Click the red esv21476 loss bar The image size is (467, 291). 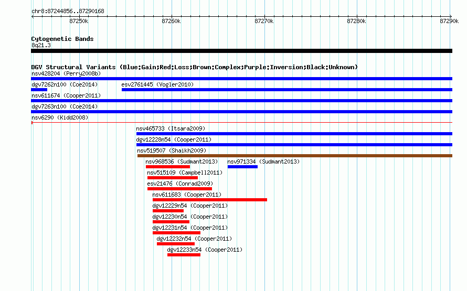pyautogui.click(x=179, y=189)
